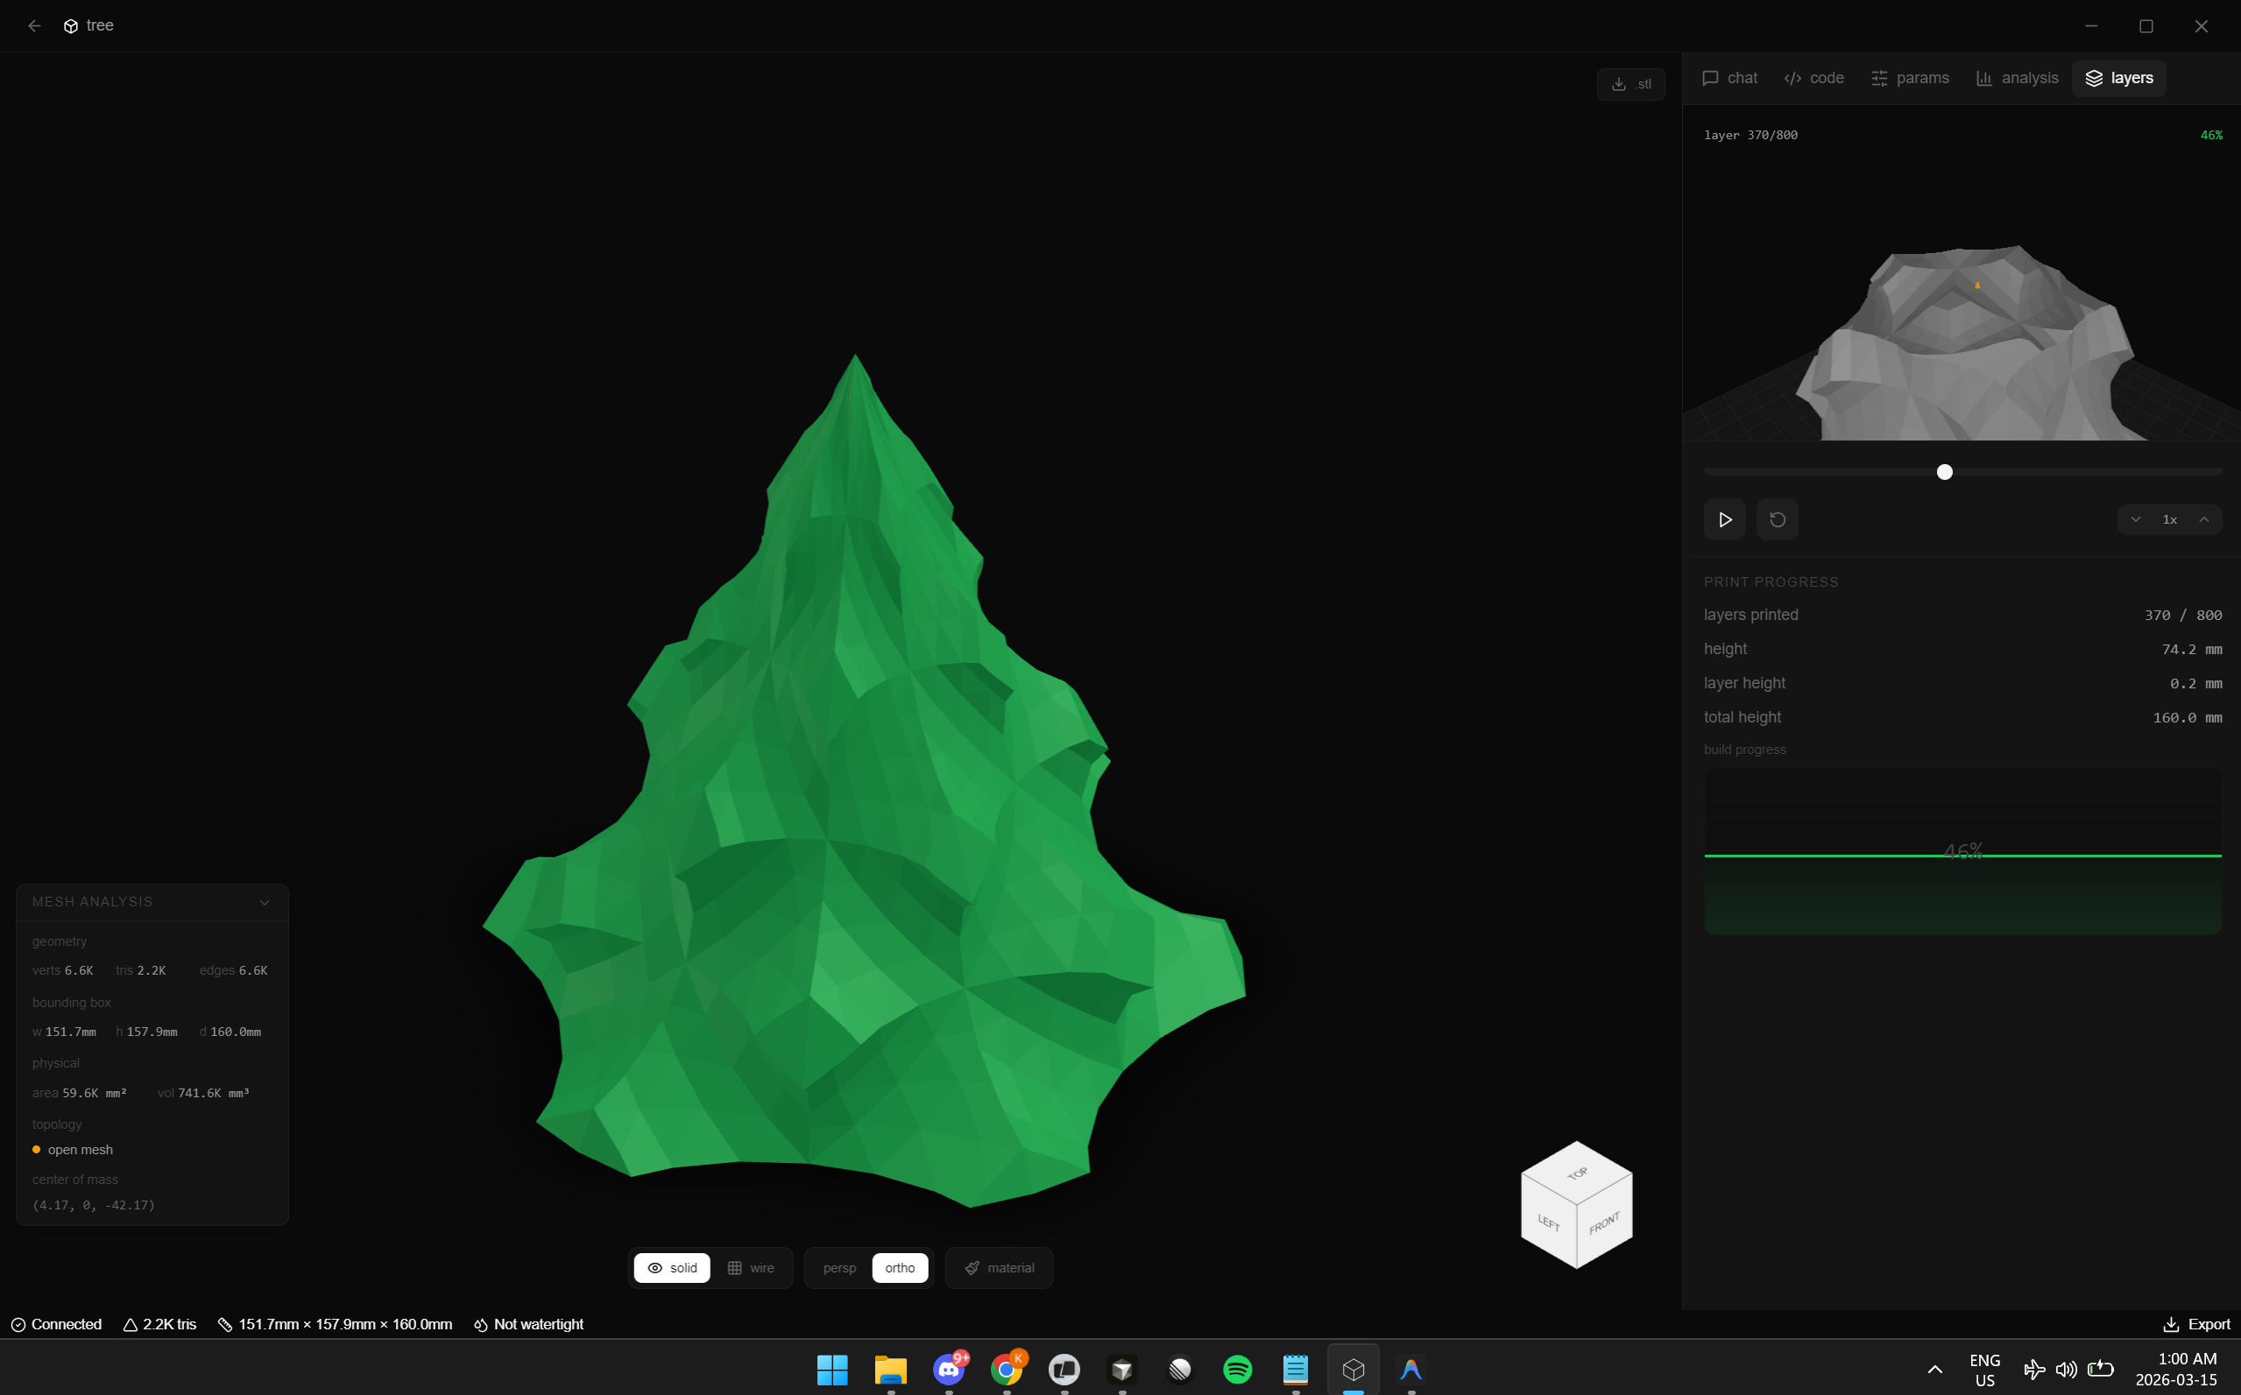The image size is (2241, 1395).
Task: Play the layer print animation
Action: click(x=1724, y=519)
